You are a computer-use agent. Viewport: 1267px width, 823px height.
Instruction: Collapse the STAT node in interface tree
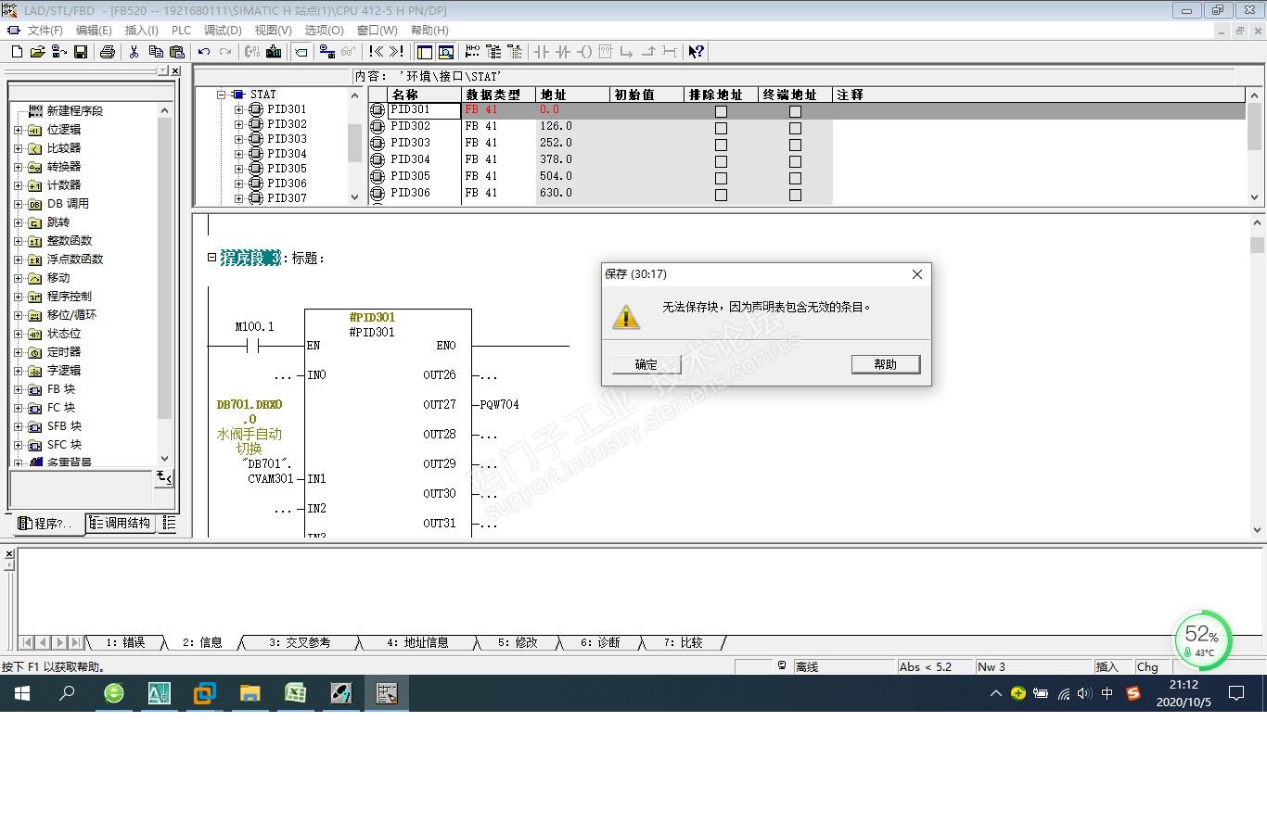tap(223, 95)
